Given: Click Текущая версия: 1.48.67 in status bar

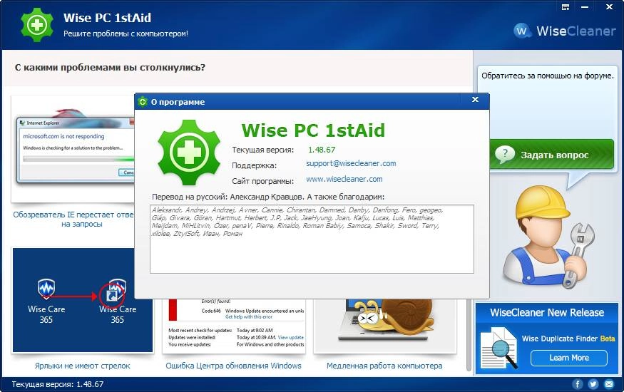Looking at the screenshot, I should click(58, 384).
